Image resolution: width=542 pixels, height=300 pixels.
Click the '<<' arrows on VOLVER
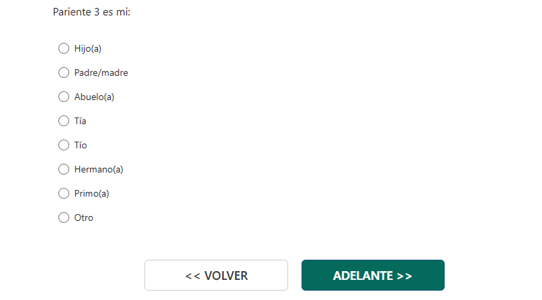[193, 276]
